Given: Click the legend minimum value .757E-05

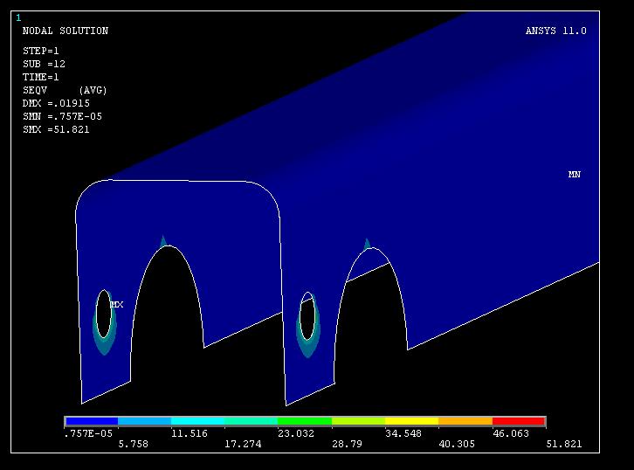Looking at the screenshot, I should click(88, 433).
